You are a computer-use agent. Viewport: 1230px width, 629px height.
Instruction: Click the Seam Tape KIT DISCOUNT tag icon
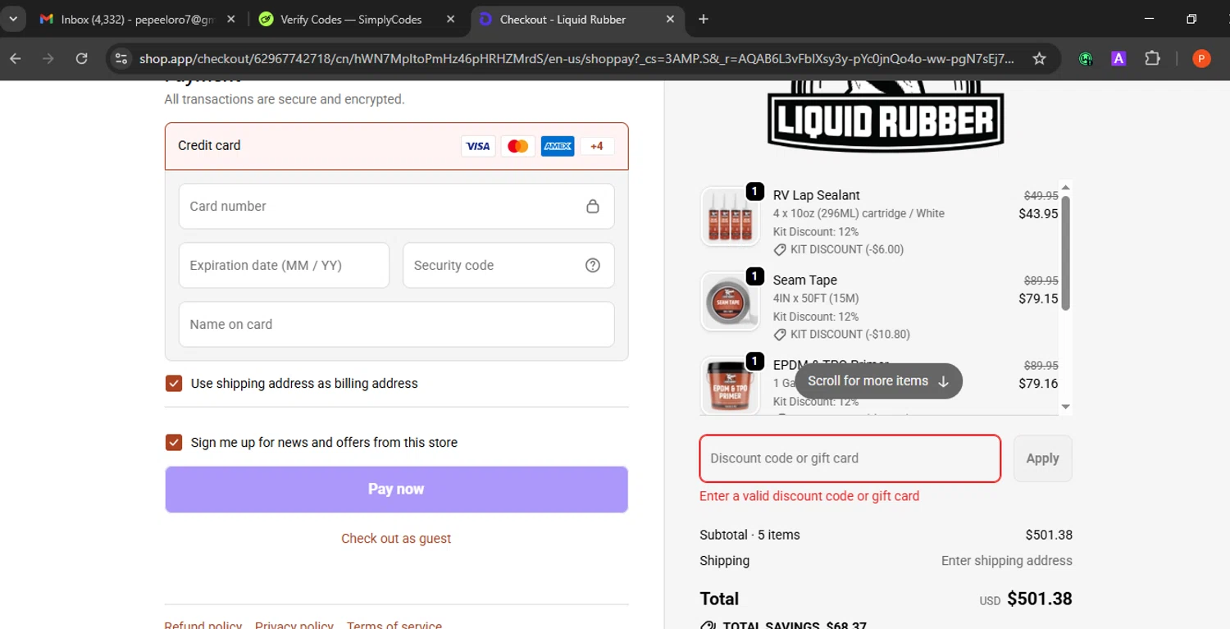[x=779, y=335]
